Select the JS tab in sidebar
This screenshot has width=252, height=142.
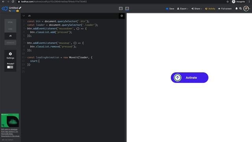(x=10, y=36)
